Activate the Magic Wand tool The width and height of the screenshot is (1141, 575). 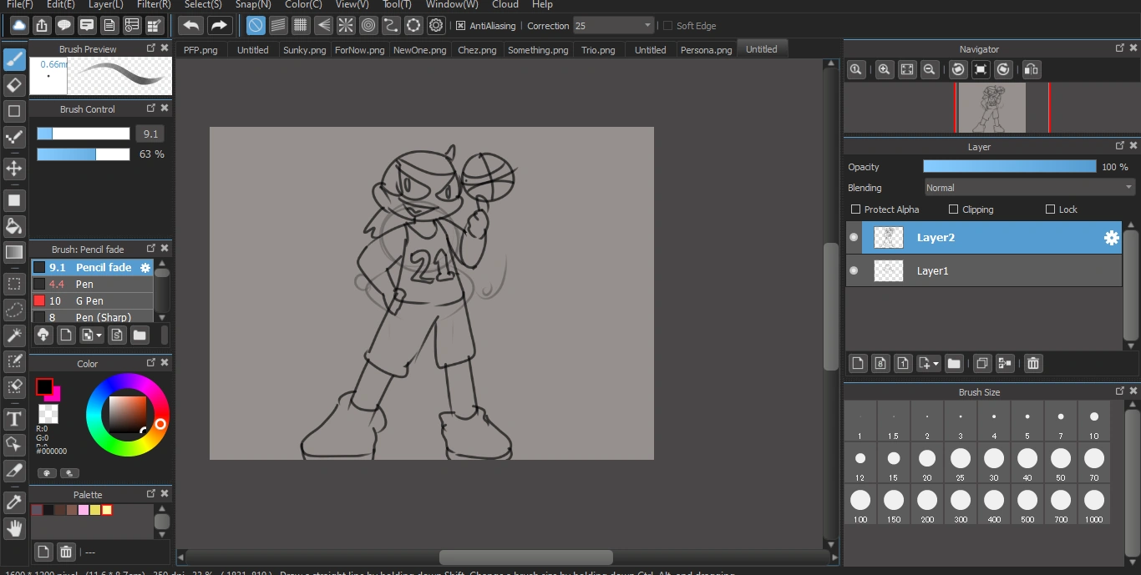[x=14, y=335]
